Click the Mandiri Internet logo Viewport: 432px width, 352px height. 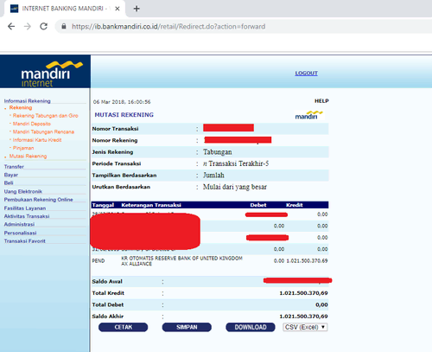[x=46, y=72]
